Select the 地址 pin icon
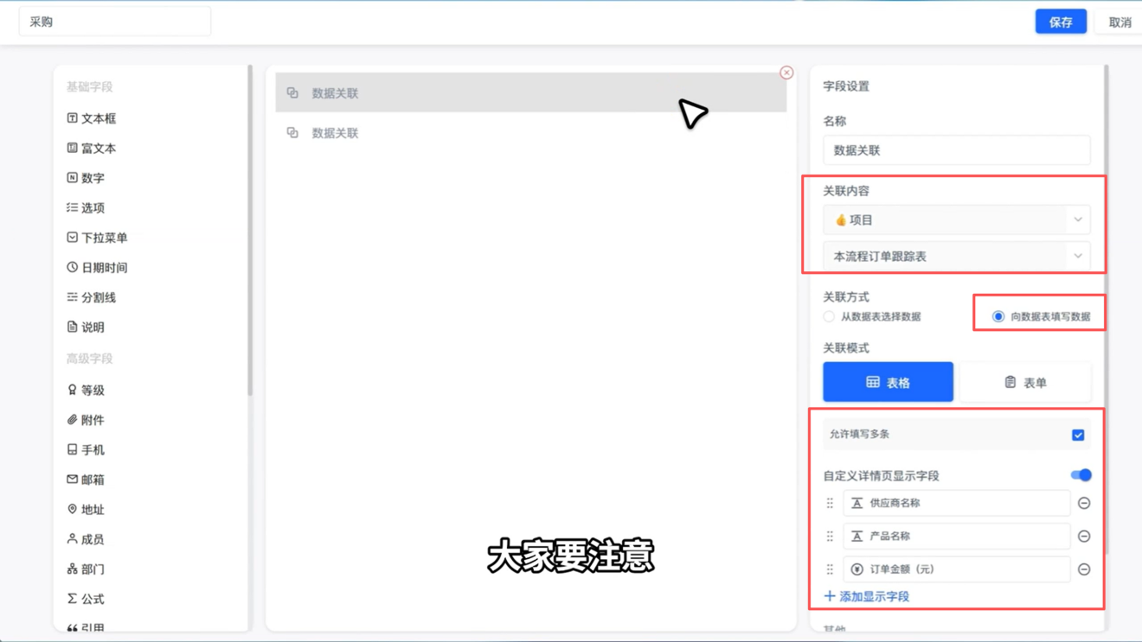The height and width of the screenshot is (642, 1142). tap(73, 509)
